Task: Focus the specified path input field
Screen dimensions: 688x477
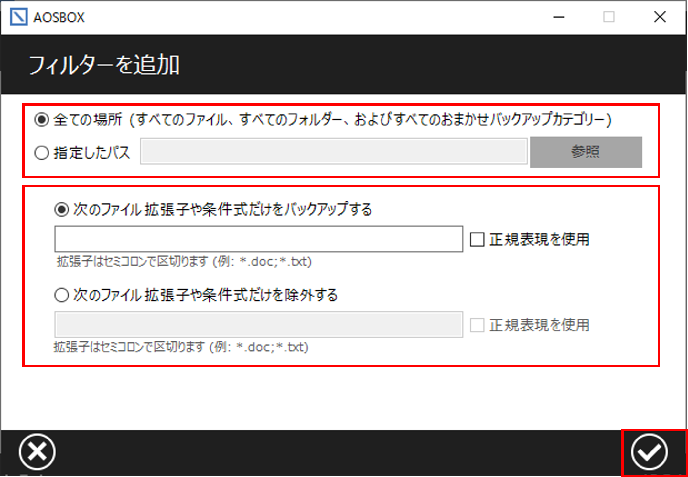Action: (x=334, y=151)
